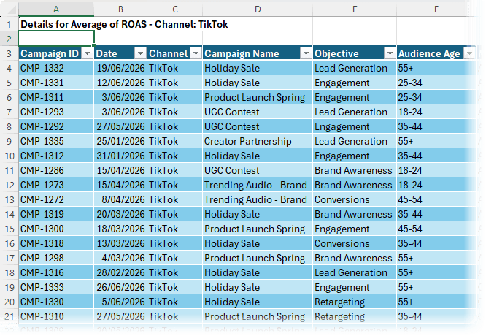Image resolution: width=486 pixels, height=336 pixels.
Task: Select cell CMP-1319
Action: pos(56,214)
